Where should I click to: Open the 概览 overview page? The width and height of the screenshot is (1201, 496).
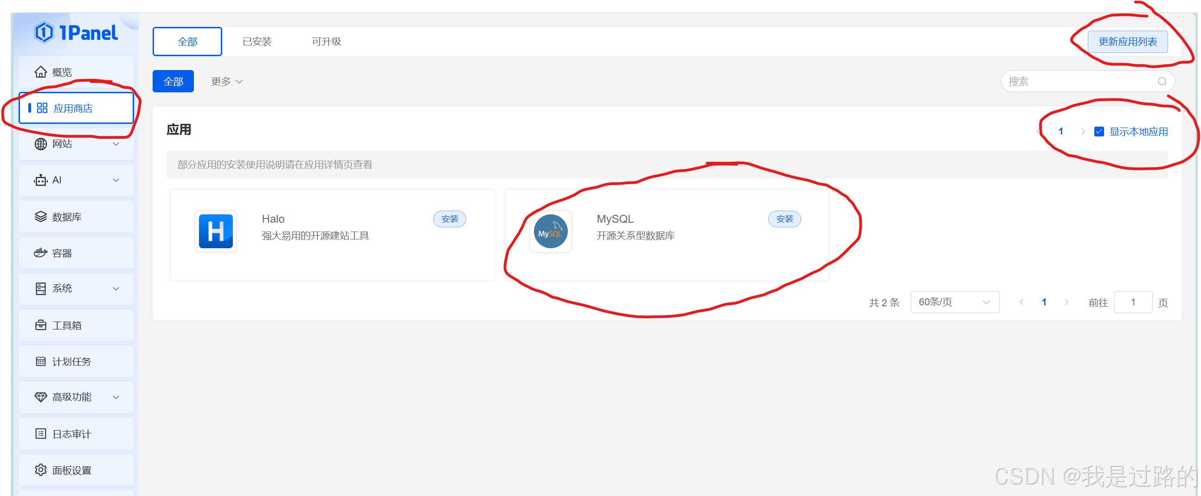(76, 72)
